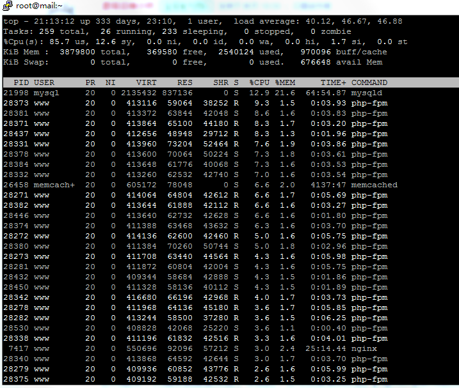This screenshot has width=459, height=388.
Task: Click mysqld TIME+ value 64:54.87
Action: pos(325,93)
